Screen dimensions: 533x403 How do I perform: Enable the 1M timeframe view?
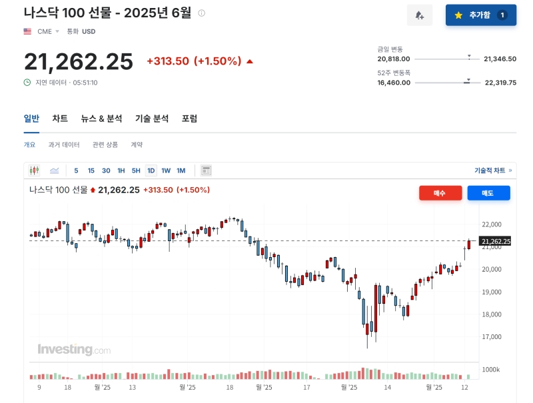pyautogui.click(x=181, y=170)
